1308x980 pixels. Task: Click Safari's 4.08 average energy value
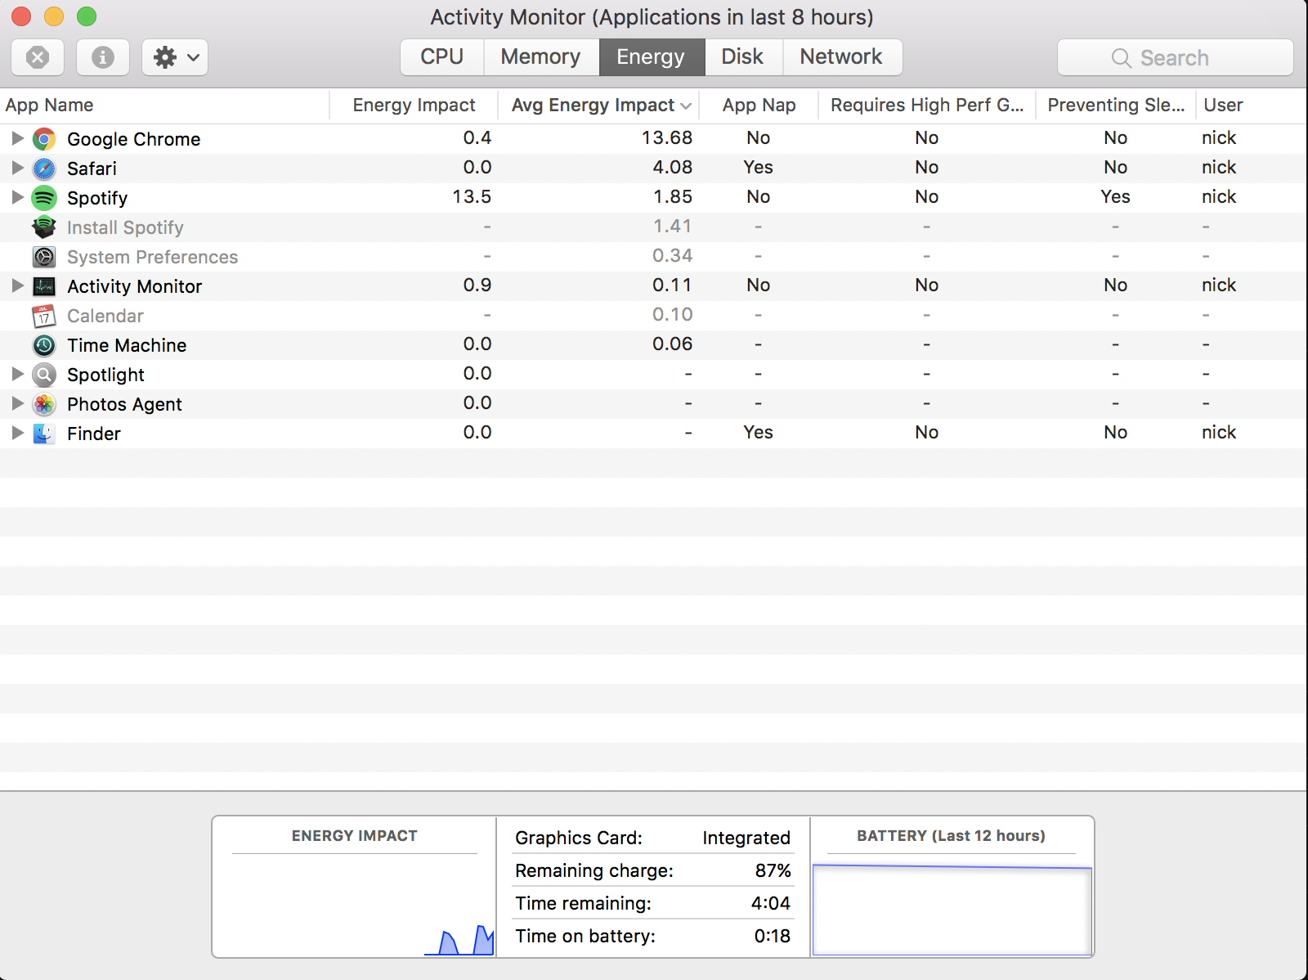point(672,167)
